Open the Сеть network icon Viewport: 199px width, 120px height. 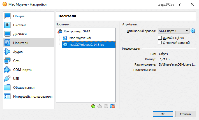[7, 61]
